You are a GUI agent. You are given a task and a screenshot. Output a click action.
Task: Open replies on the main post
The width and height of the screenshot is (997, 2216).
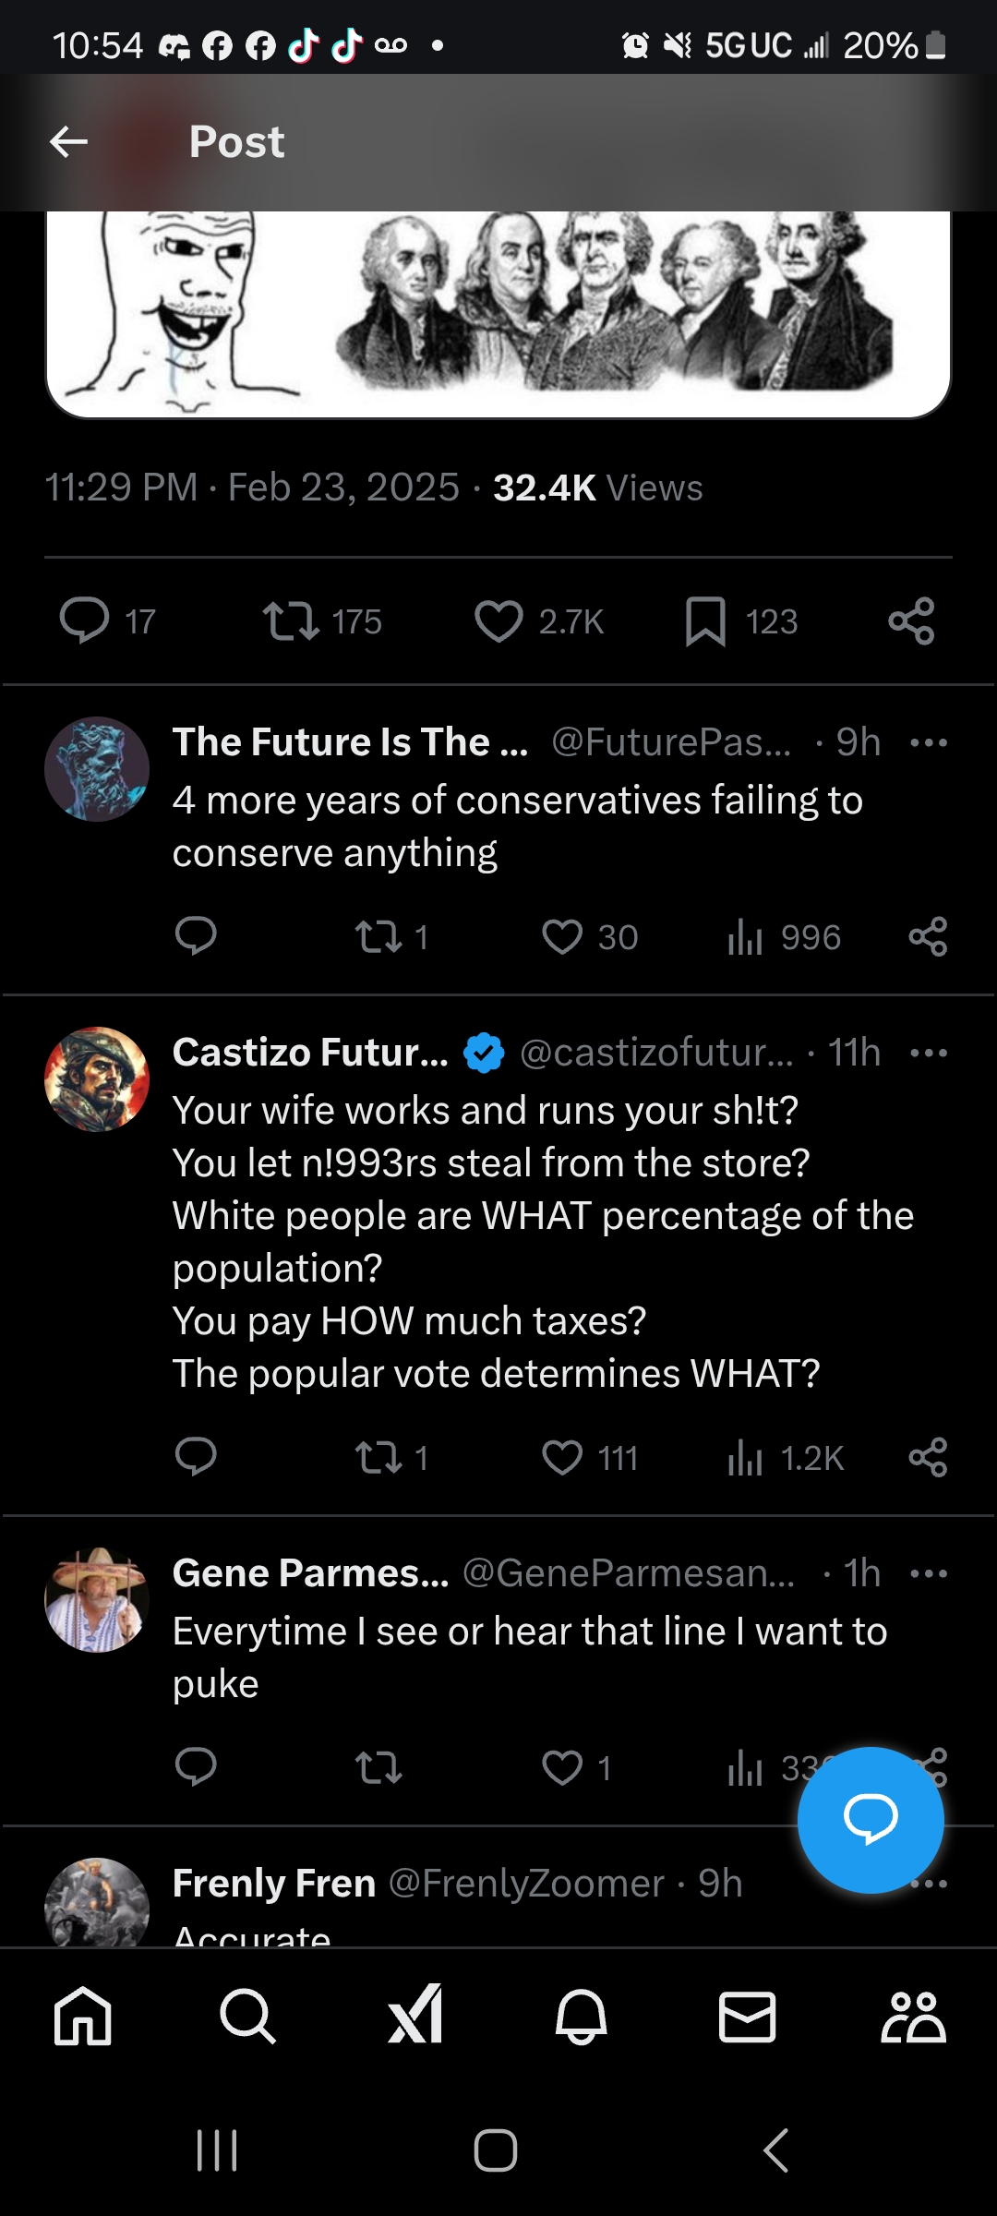click(x=84, y=621)
